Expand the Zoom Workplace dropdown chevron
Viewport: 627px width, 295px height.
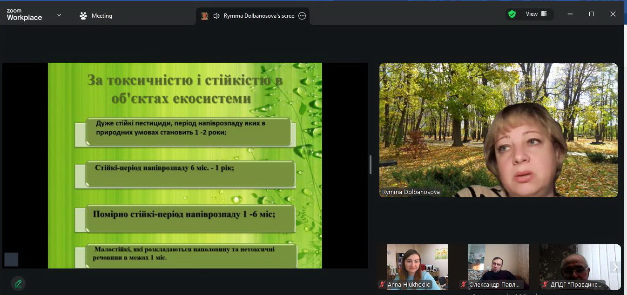click(x=59, y=15)
